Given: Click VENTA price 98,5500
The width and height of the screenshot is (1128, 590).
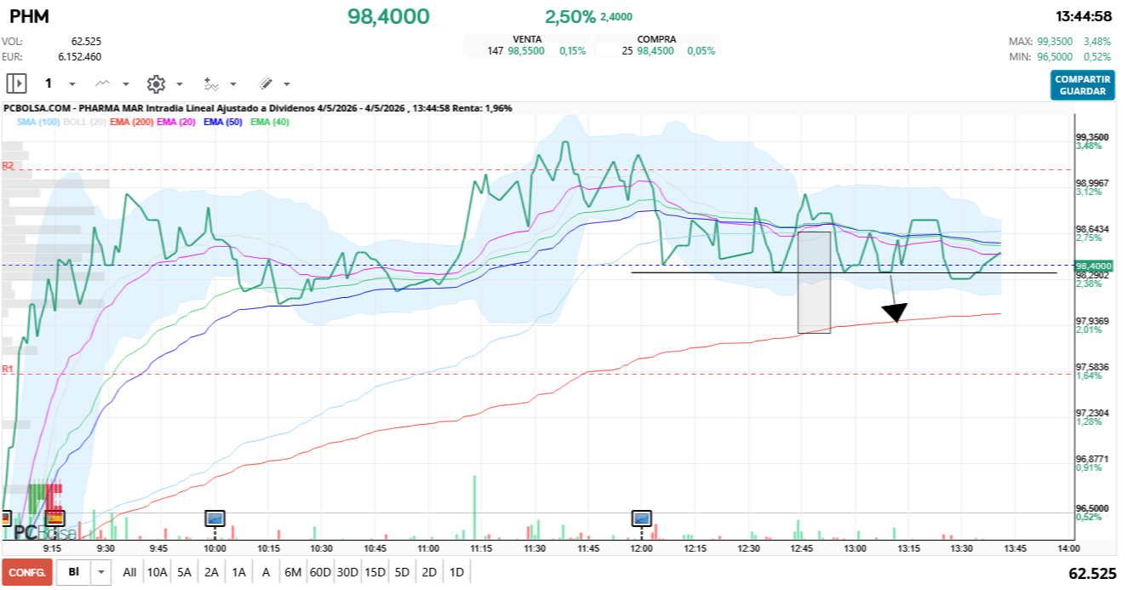Looking at the screenshot, I should 526,51.
